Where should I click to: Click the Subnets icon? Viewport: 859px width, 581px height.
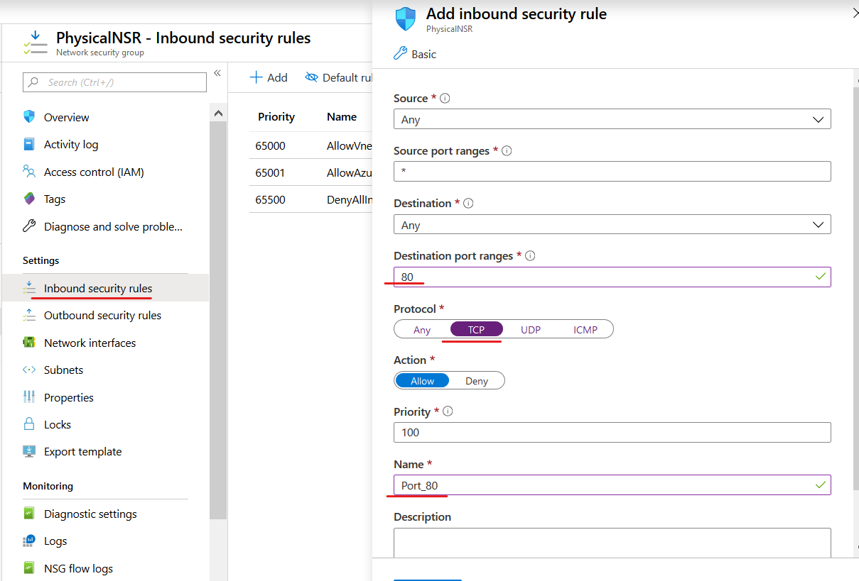coord(29,370)
